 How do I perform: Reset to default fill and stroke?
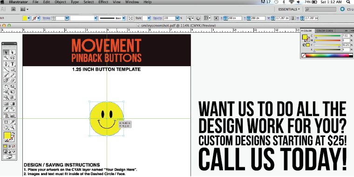click(6, 141)
